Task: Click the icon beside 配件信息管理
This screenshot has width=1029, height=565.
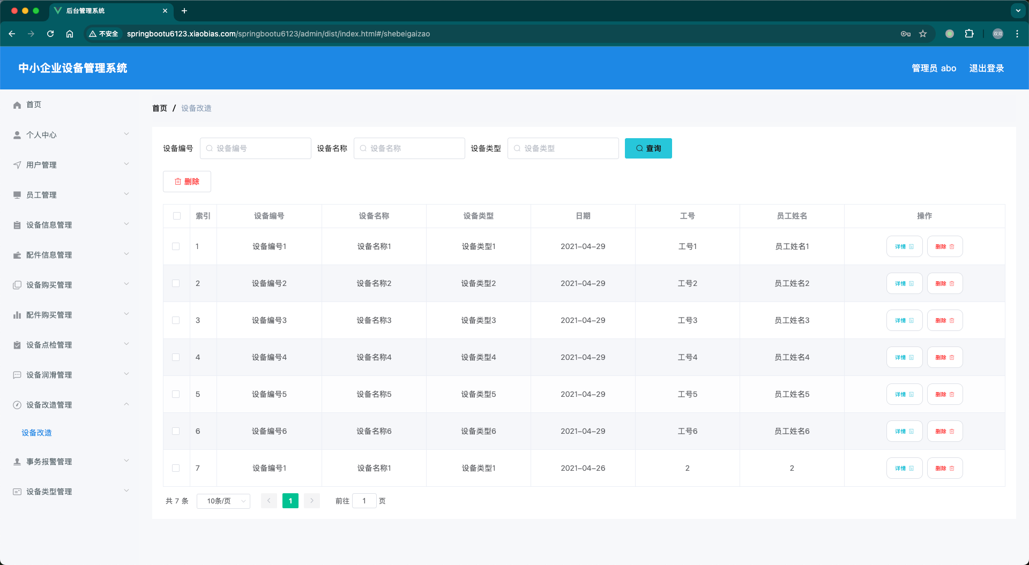Action: point(17,255)
